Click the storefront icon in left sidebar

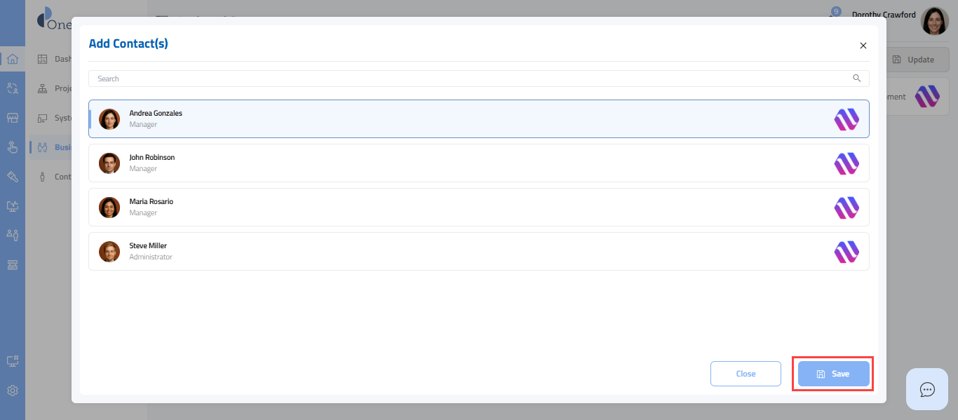point(13,118)
